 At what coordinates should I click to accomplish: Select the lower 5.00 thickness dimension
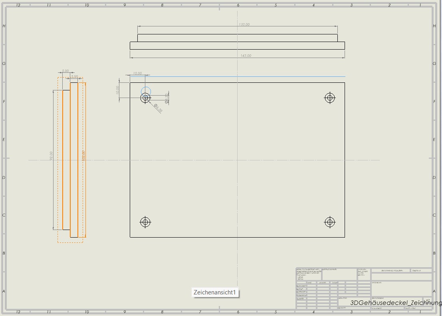[75, 76]
